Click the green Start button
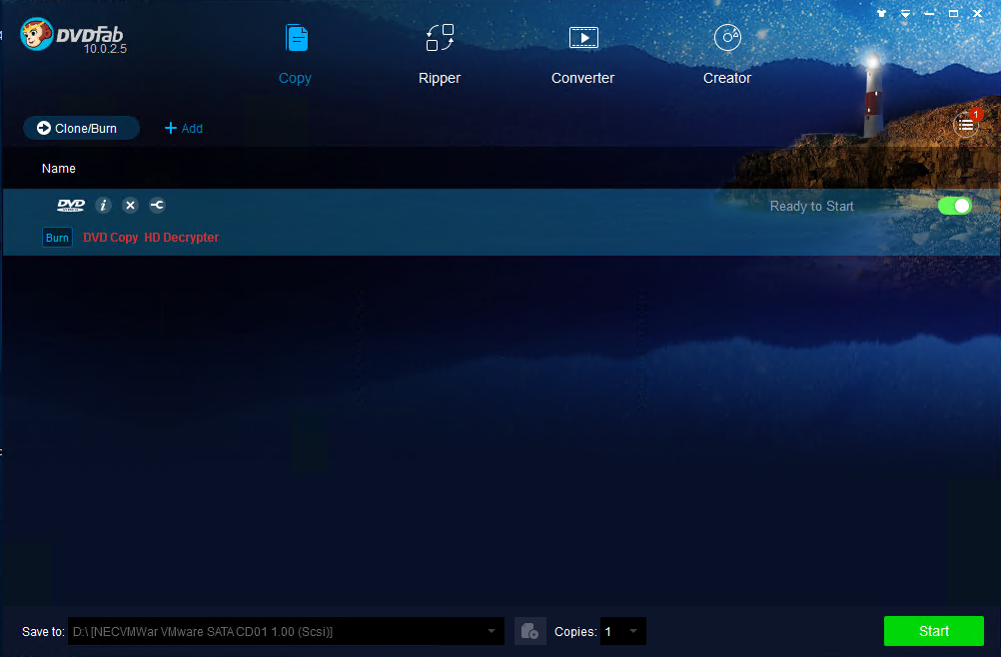 (933, 631)
